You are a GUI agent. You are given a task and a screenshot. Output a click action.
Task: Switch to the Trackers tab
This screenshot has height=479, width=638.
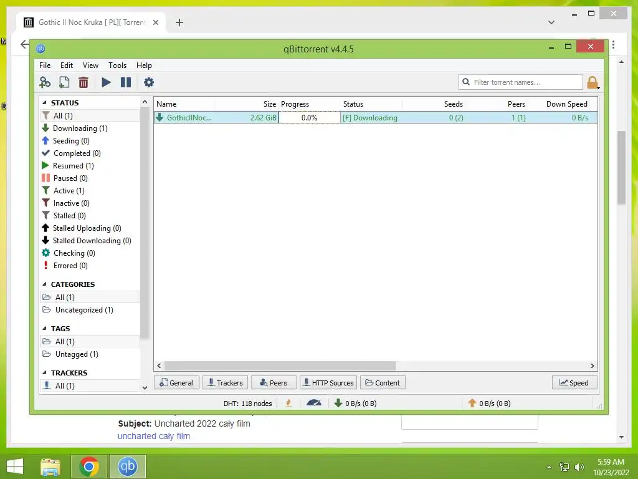226,383
